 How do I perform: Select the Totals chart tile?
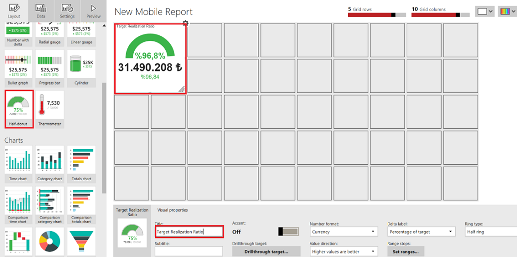coord(81,164)
